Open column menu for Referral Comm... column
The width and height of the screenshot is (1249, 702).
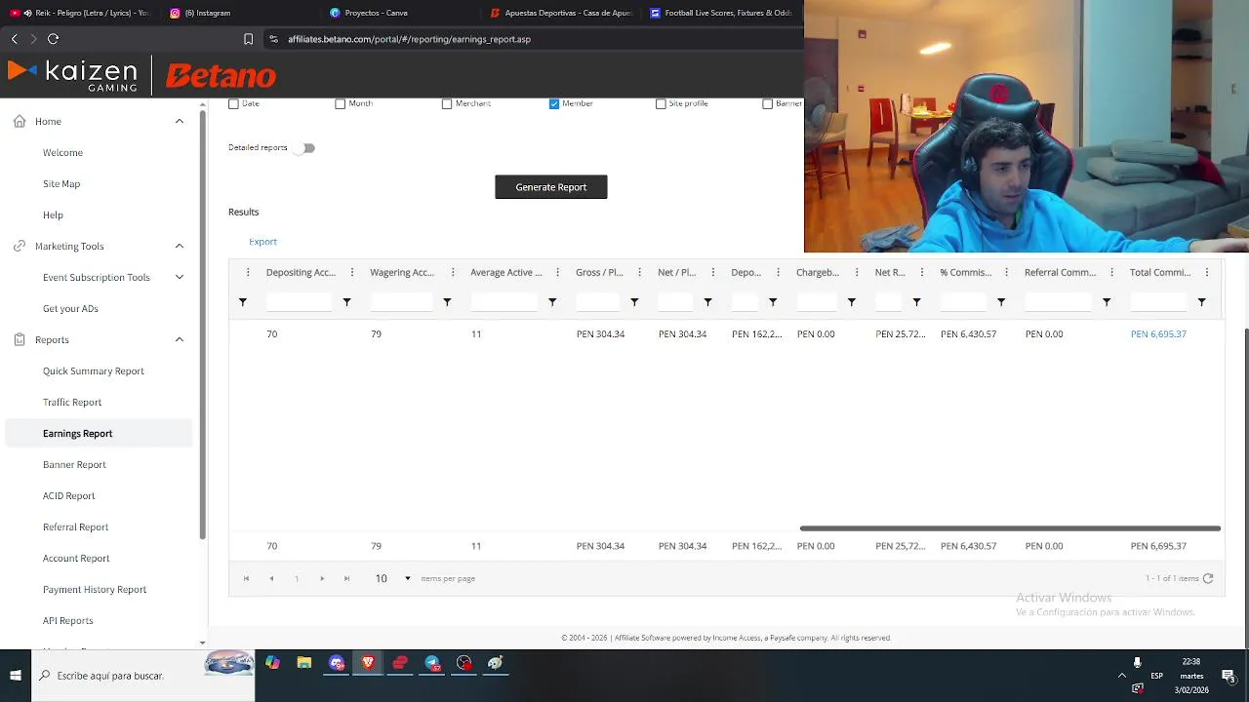[x=1111, y=273]
